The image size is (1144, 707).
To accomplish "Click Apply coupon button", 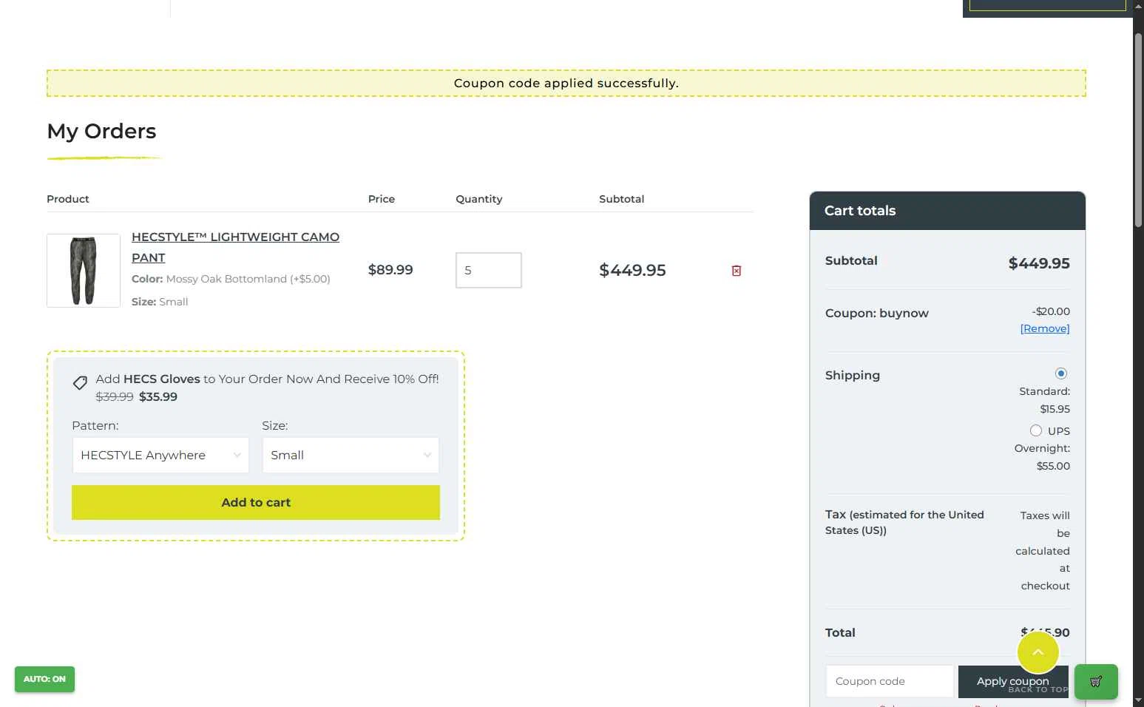I will click(1012, 681).
